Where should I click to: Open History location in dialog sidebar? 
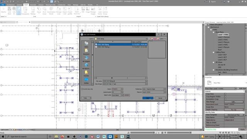[86, 44]
